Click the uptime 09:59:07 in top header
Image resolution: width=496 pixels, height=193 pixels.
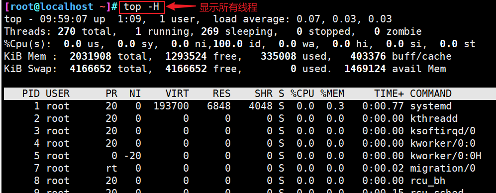(64, 19)
